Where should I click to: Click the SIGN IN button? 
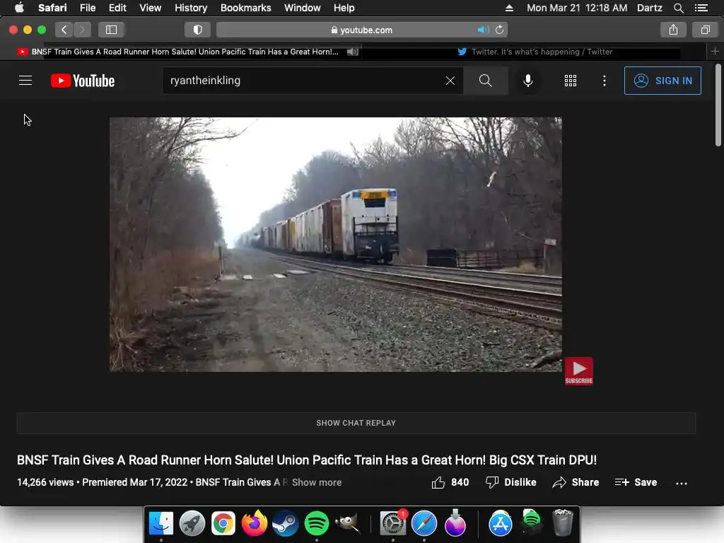pyautogui.click(x=662, y=81)
